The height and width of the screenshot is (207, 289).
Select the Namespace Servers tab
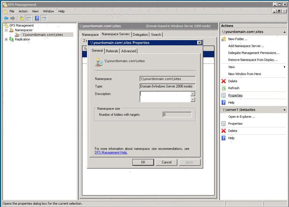point(116,34)
